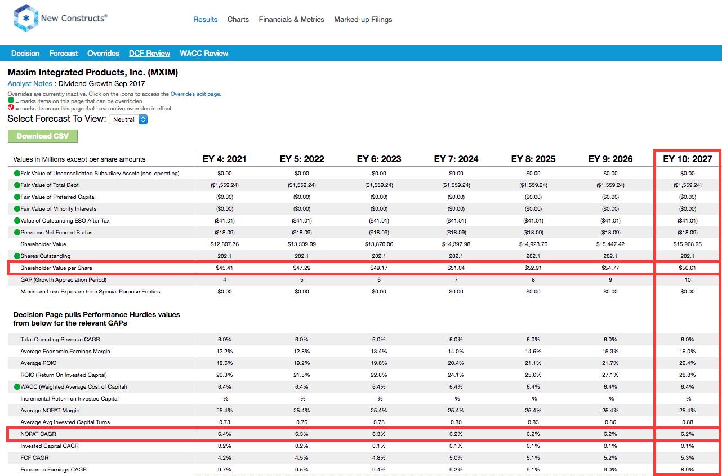722x476 pixels.
Task: Open the Charts tab
Action: tap(238, 19)
